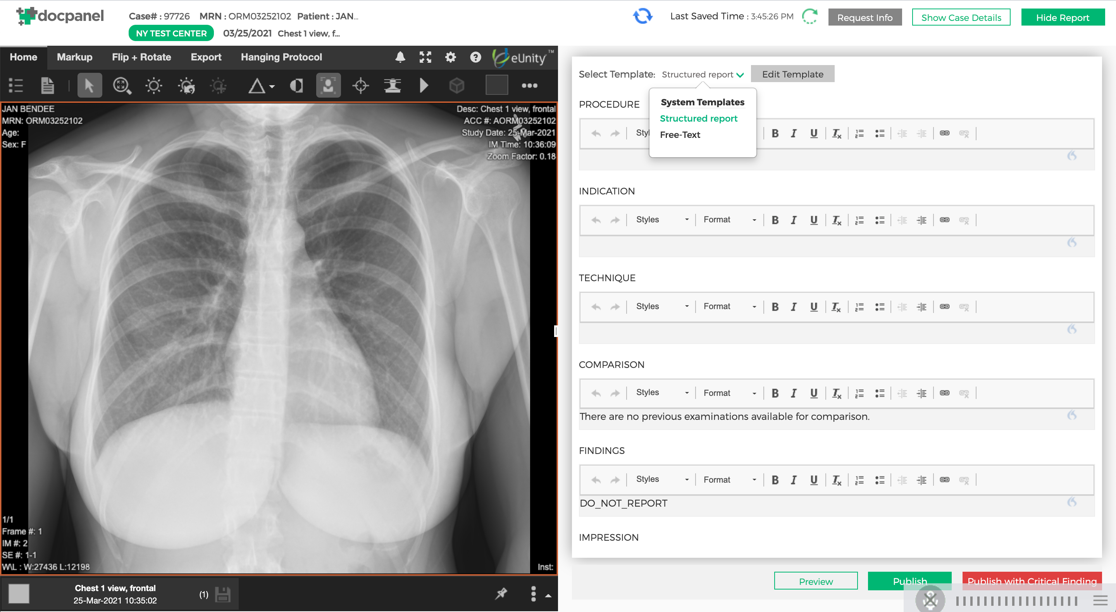This screenshot has width=1116, height=612.
Task: Select the pointer arrow tool
Action: click(89, 85)
